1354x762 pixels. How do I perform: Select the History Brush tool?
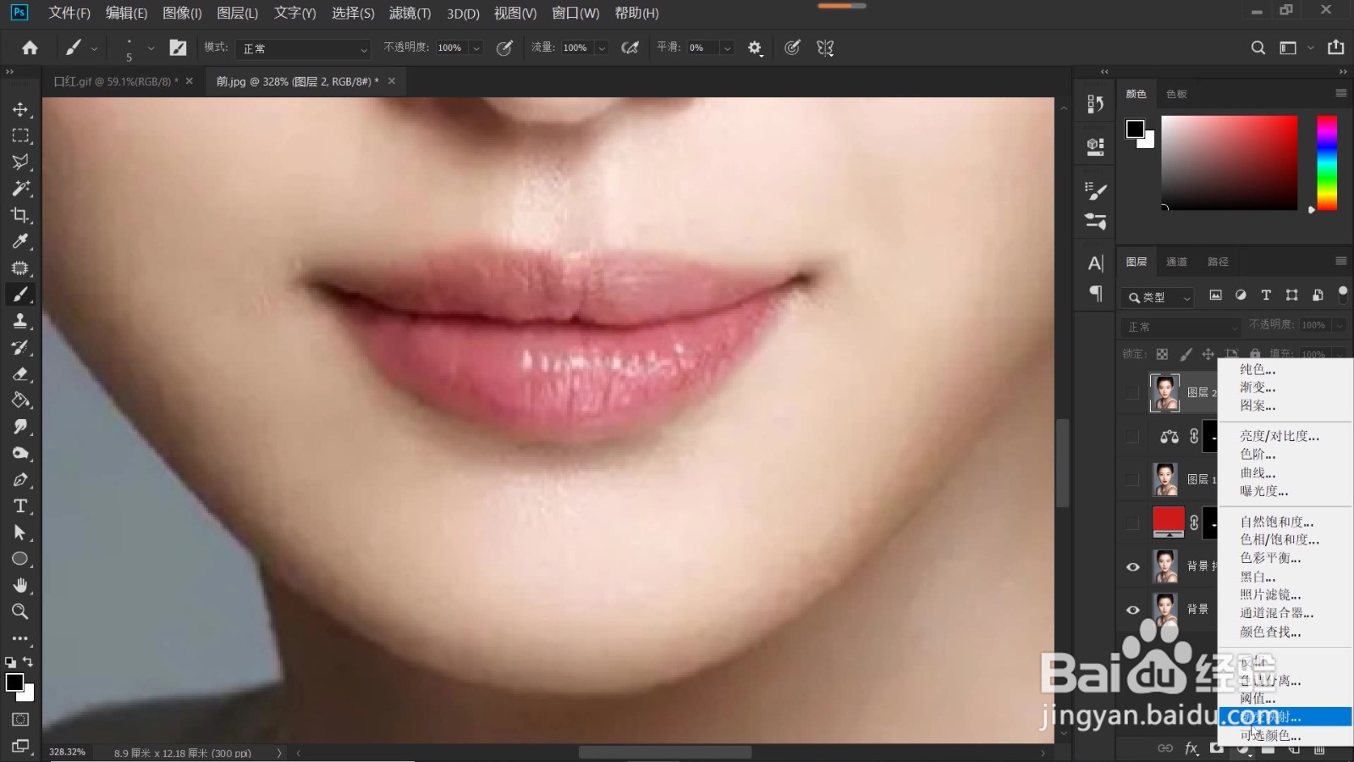pos(20,347)
